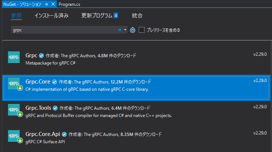Click verified checkmark next to Grpc

(x=41, y=56)
